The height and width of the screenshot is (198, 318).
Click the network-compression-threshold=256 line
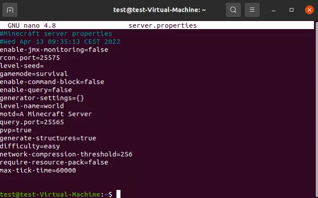pyautogui.click(x=66, y=154)
